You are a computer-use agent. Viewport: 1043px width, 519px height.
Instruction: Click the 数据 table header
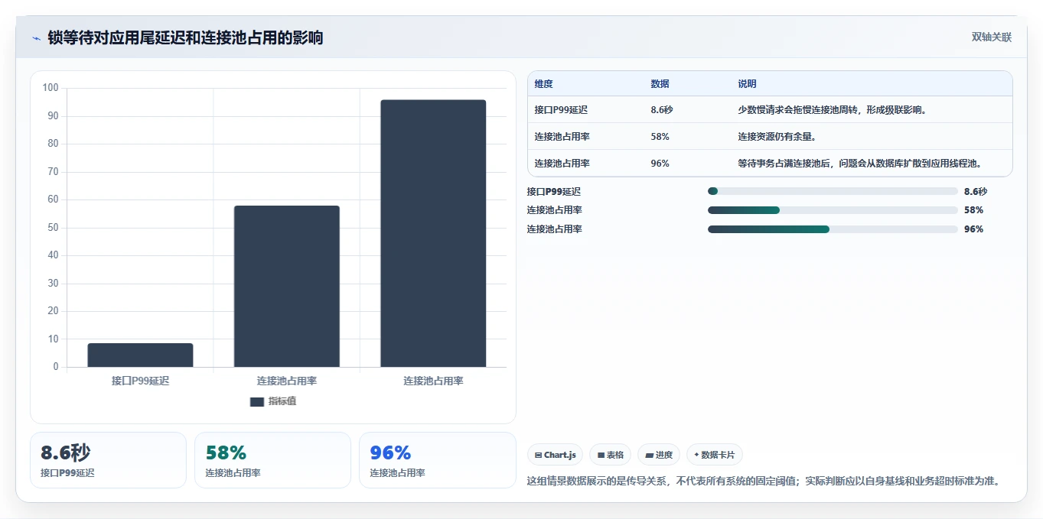click(x=660, y=84)
